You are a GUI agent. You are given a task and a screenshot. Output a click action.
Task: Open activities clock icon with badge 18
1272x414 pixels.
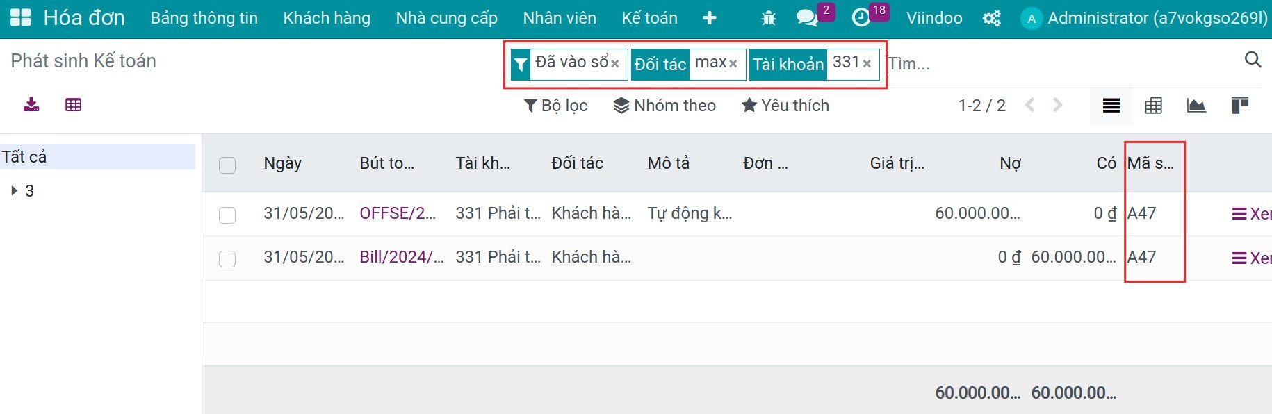[861, 18]
